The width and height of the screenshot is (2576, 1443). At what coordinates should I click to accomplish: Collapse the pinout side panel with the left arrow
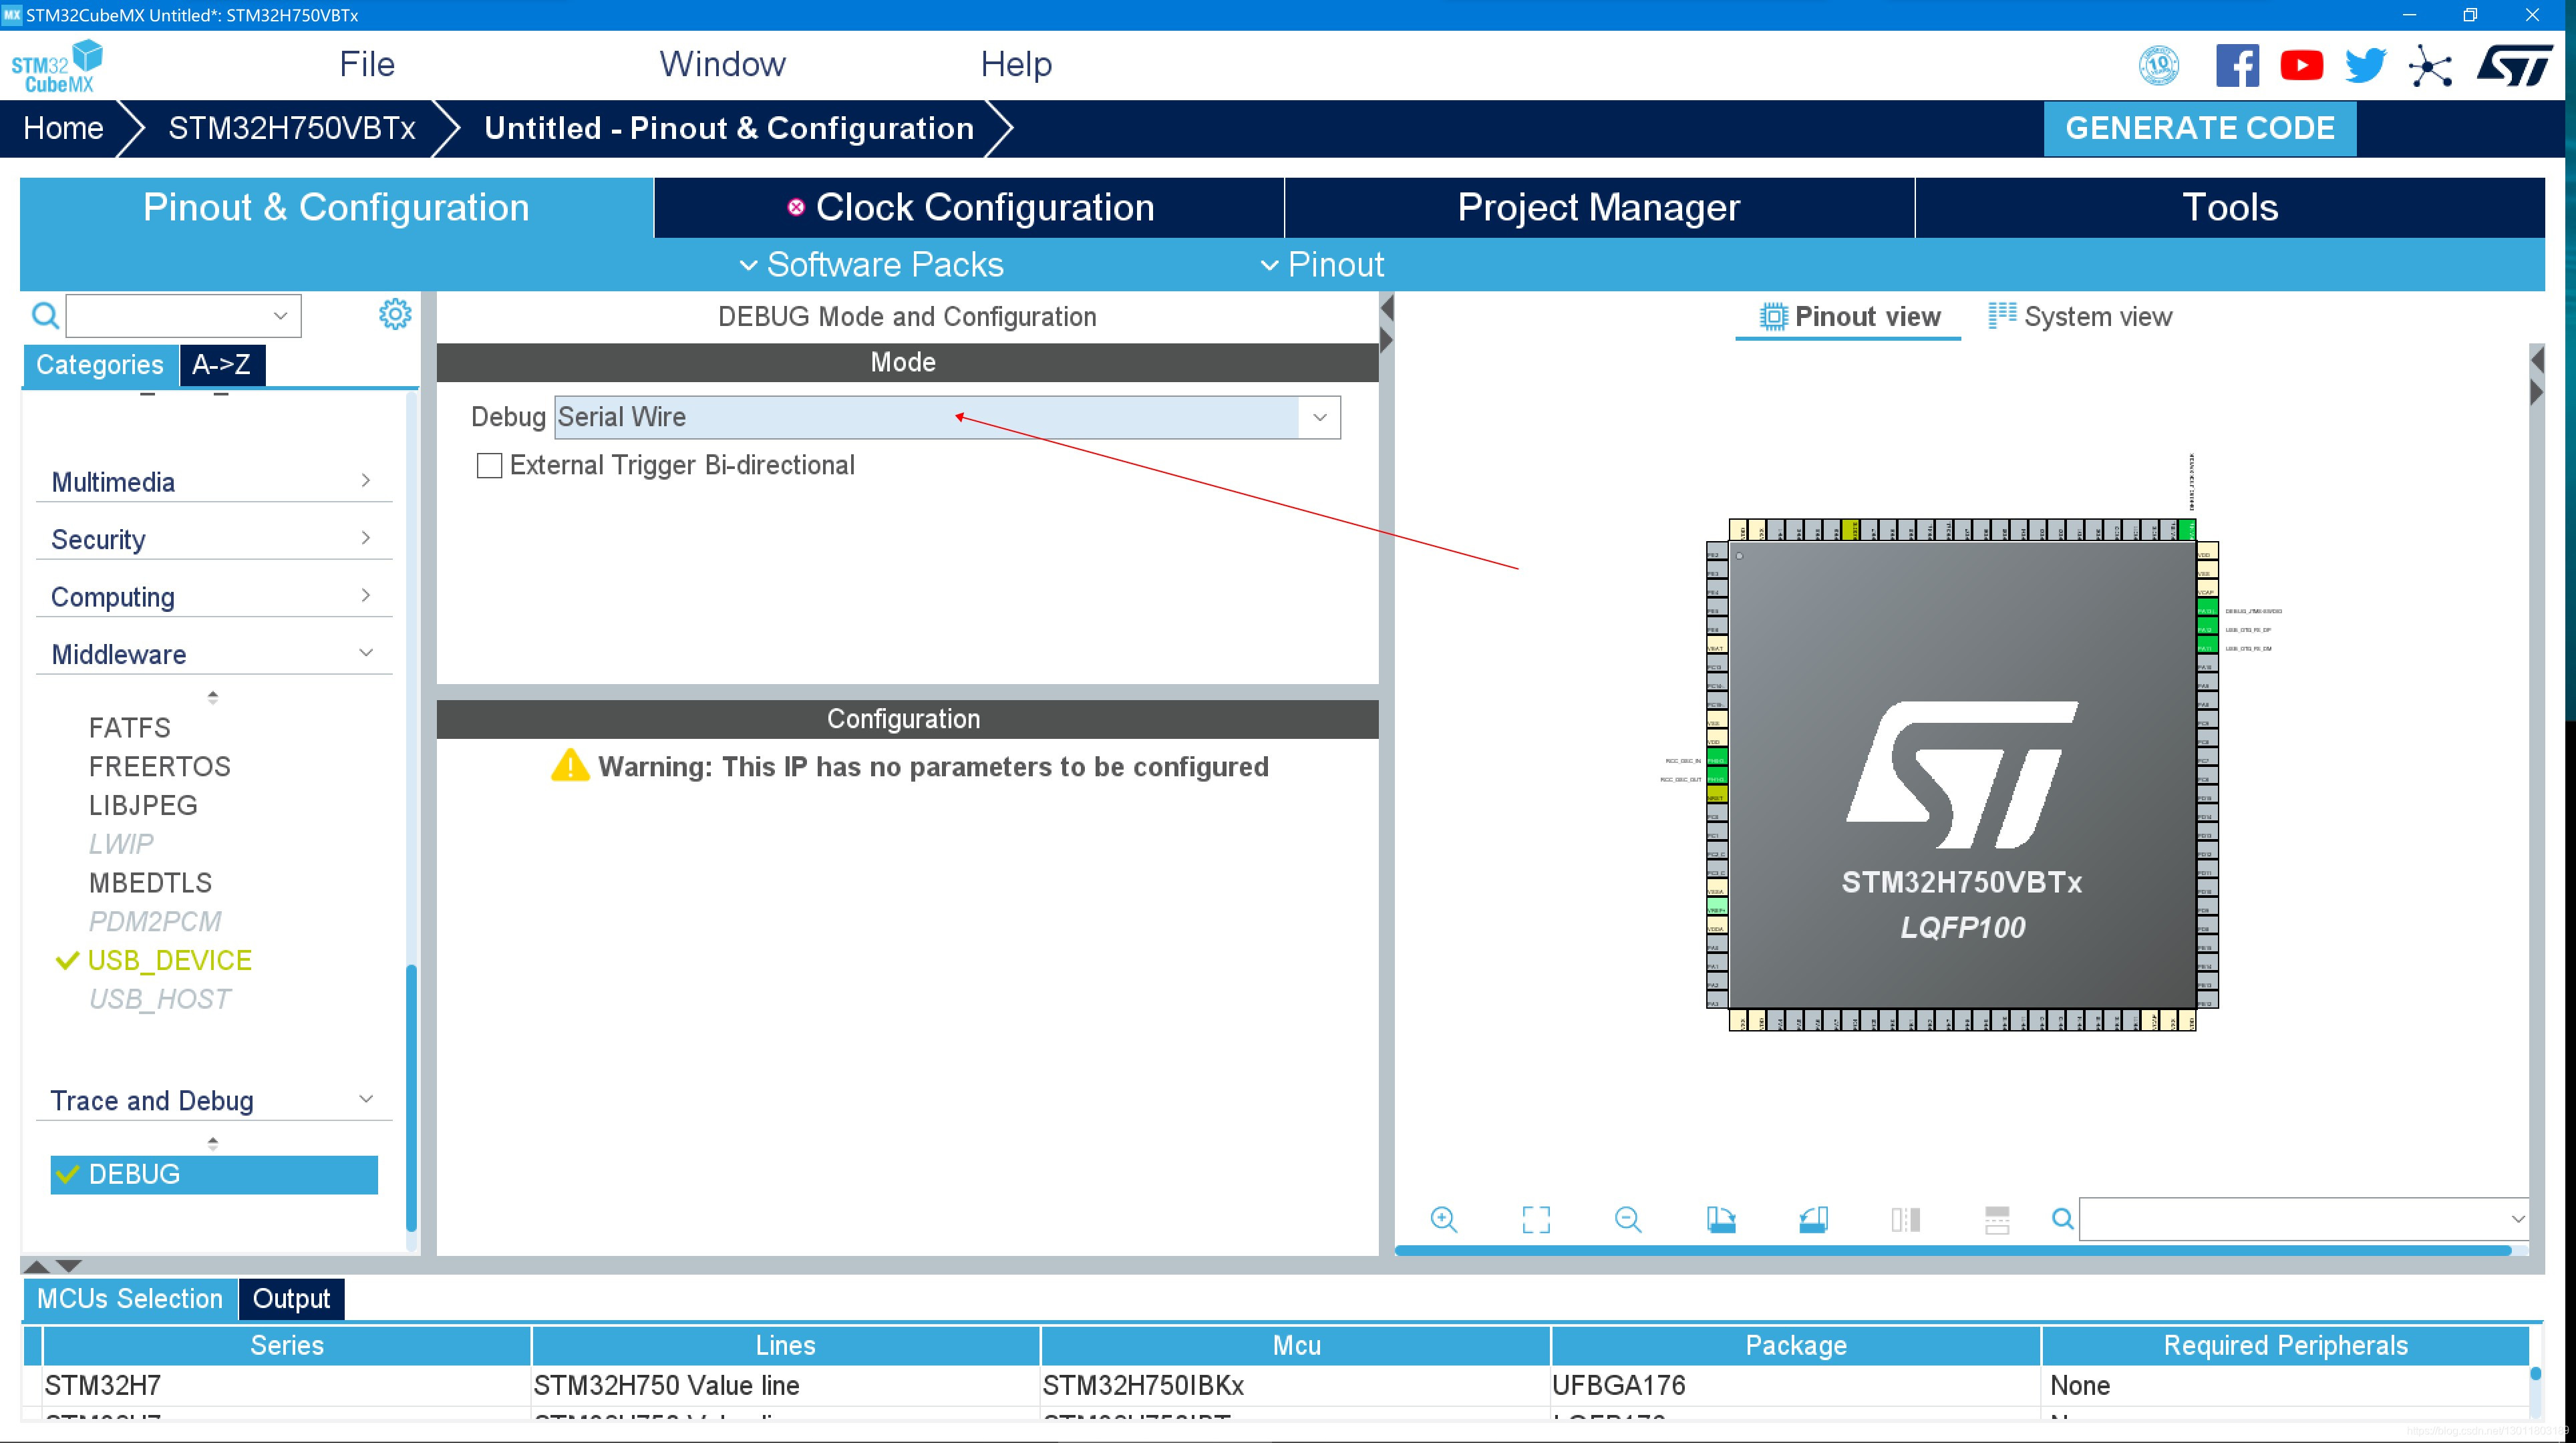point(2536,359)
